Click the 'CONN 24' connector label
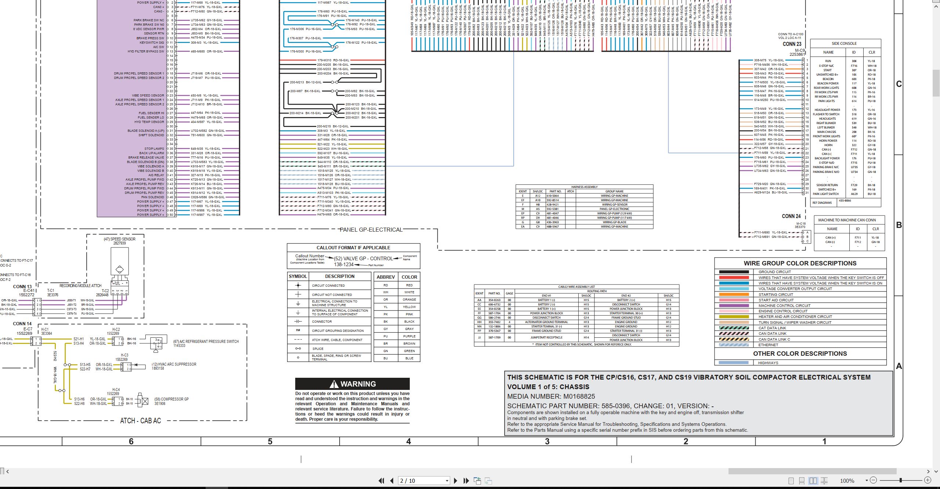The image size is (940, 489). pos(791,216)
